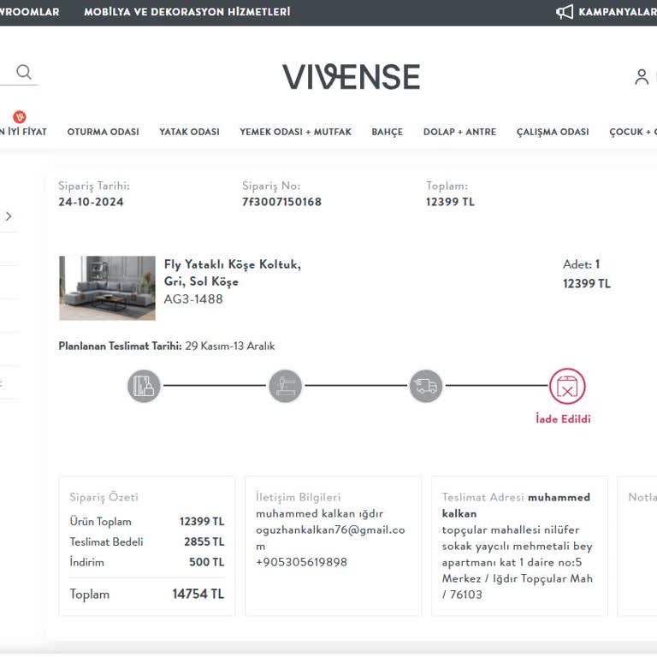Screen dimensions: 657x657
Task: Click the planned delivery date 29 Kasım-13 Aralık
Action: click(x=230, y=346)
